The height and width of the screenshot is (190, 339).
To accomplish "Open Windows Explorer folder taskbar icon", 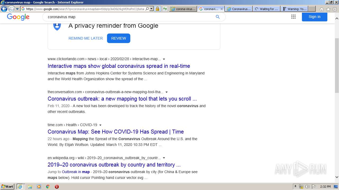I will tap(30, 187).
